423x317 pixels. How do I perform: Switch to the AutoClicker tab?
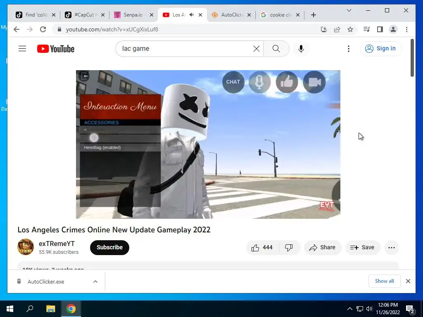click(231, 15)
